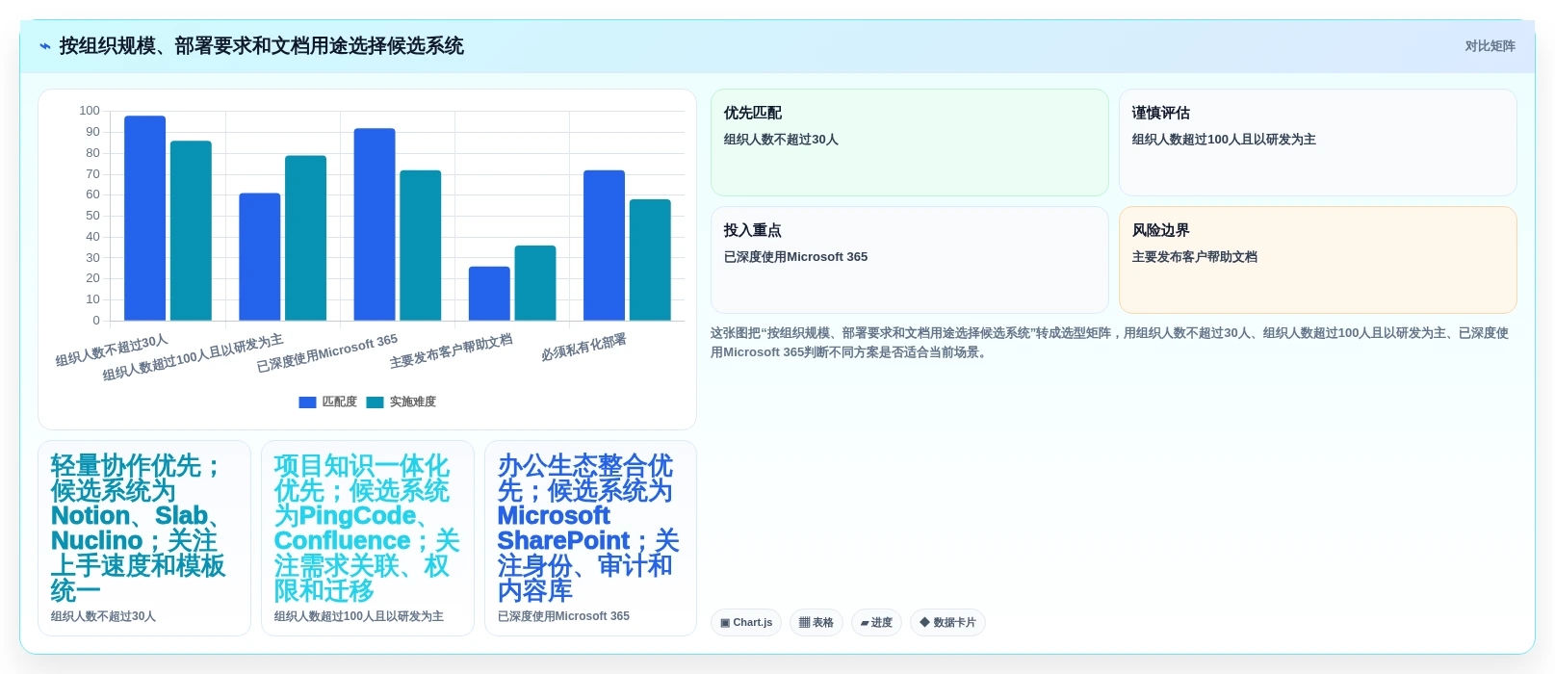Viewport: 1555px width, 674px height.
Task: Click the grid icon in 表格 chip
Action: 804,623
